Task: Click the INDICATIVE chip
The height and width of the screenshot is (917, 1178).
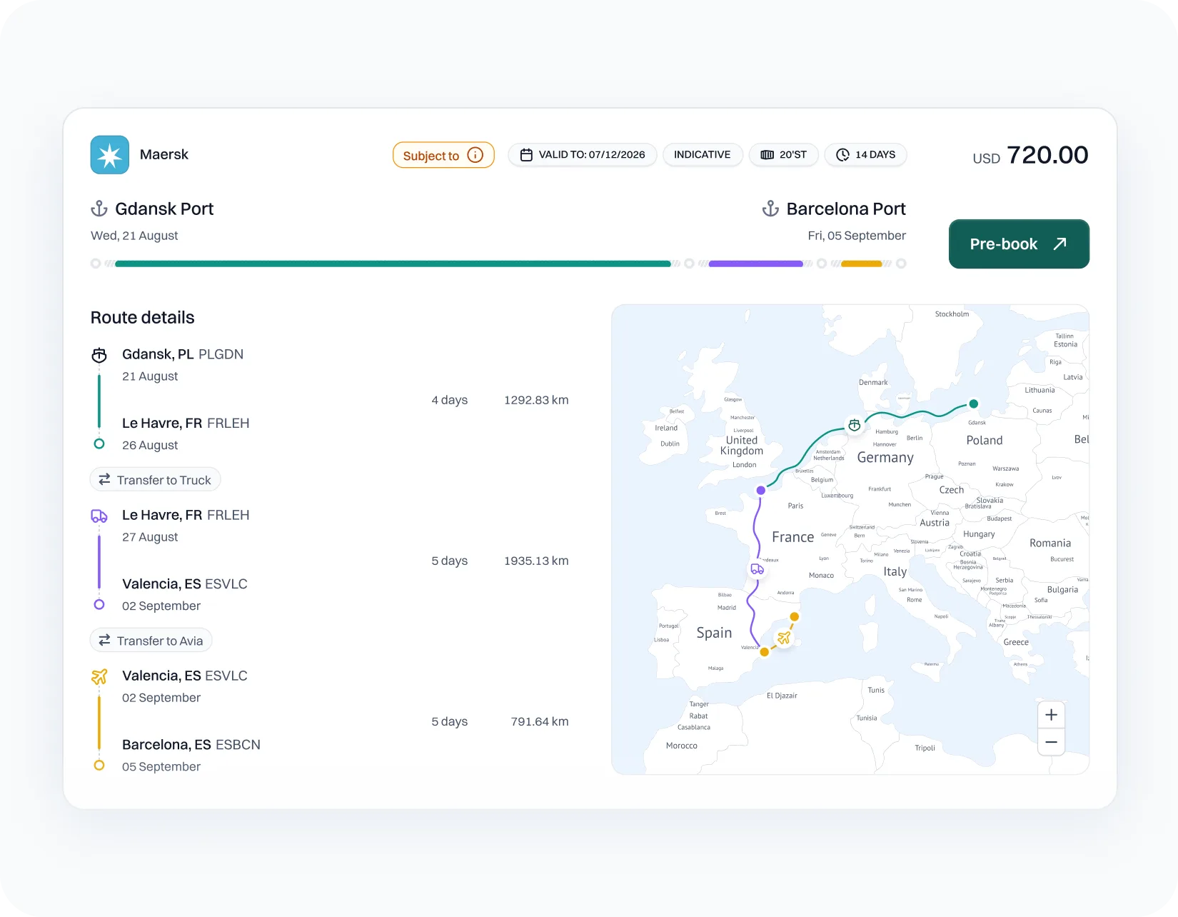Action: tap(703, 155)
